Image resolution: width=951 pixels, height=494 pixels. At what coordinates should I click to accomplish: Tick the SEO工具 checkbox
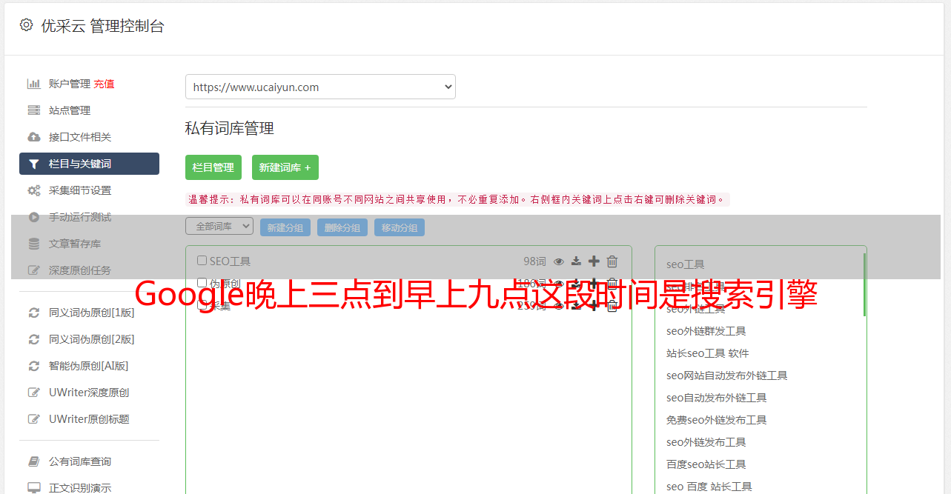point(202,261)
